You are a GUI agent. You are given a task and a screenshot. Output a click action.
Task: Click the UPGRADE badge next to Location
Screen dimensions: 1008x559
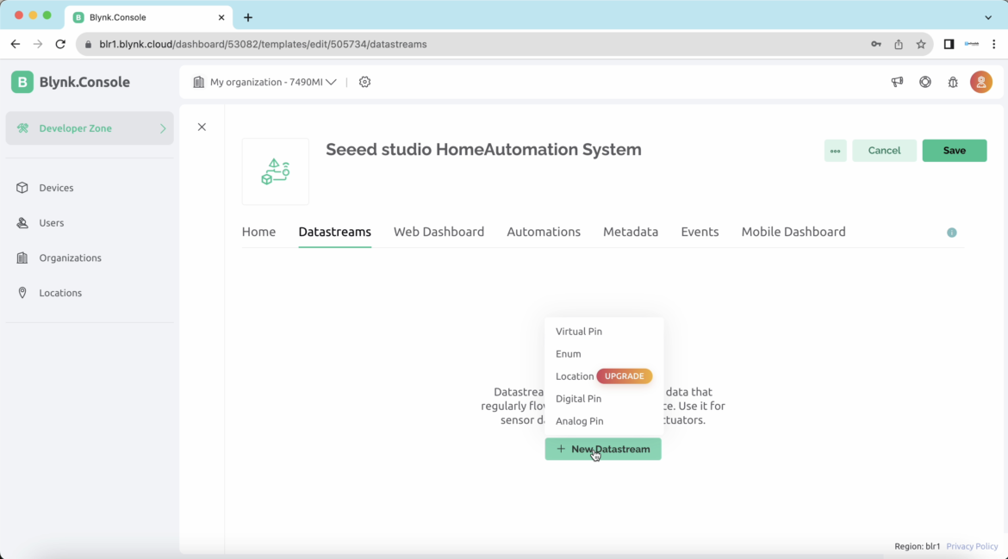624,376
